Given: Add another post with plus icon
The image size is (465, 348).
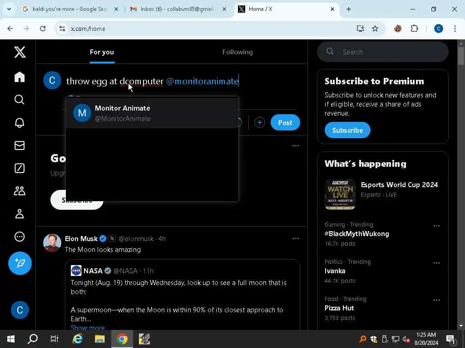Looking at the screenshot, I should coord(259,122).
